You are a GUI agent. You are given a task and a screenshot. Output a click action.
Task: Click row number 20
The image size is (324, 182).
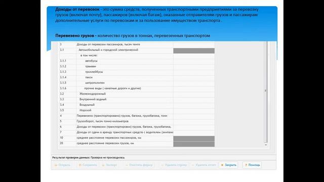61,143
